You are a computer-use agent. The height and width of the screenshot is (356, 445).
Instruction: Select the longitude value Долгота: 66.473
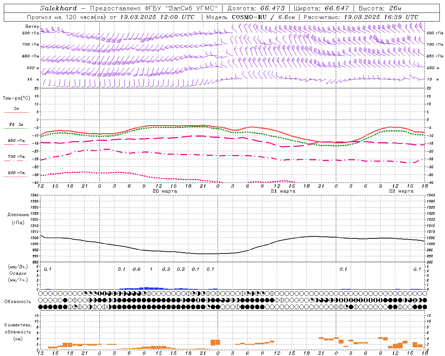256,8
